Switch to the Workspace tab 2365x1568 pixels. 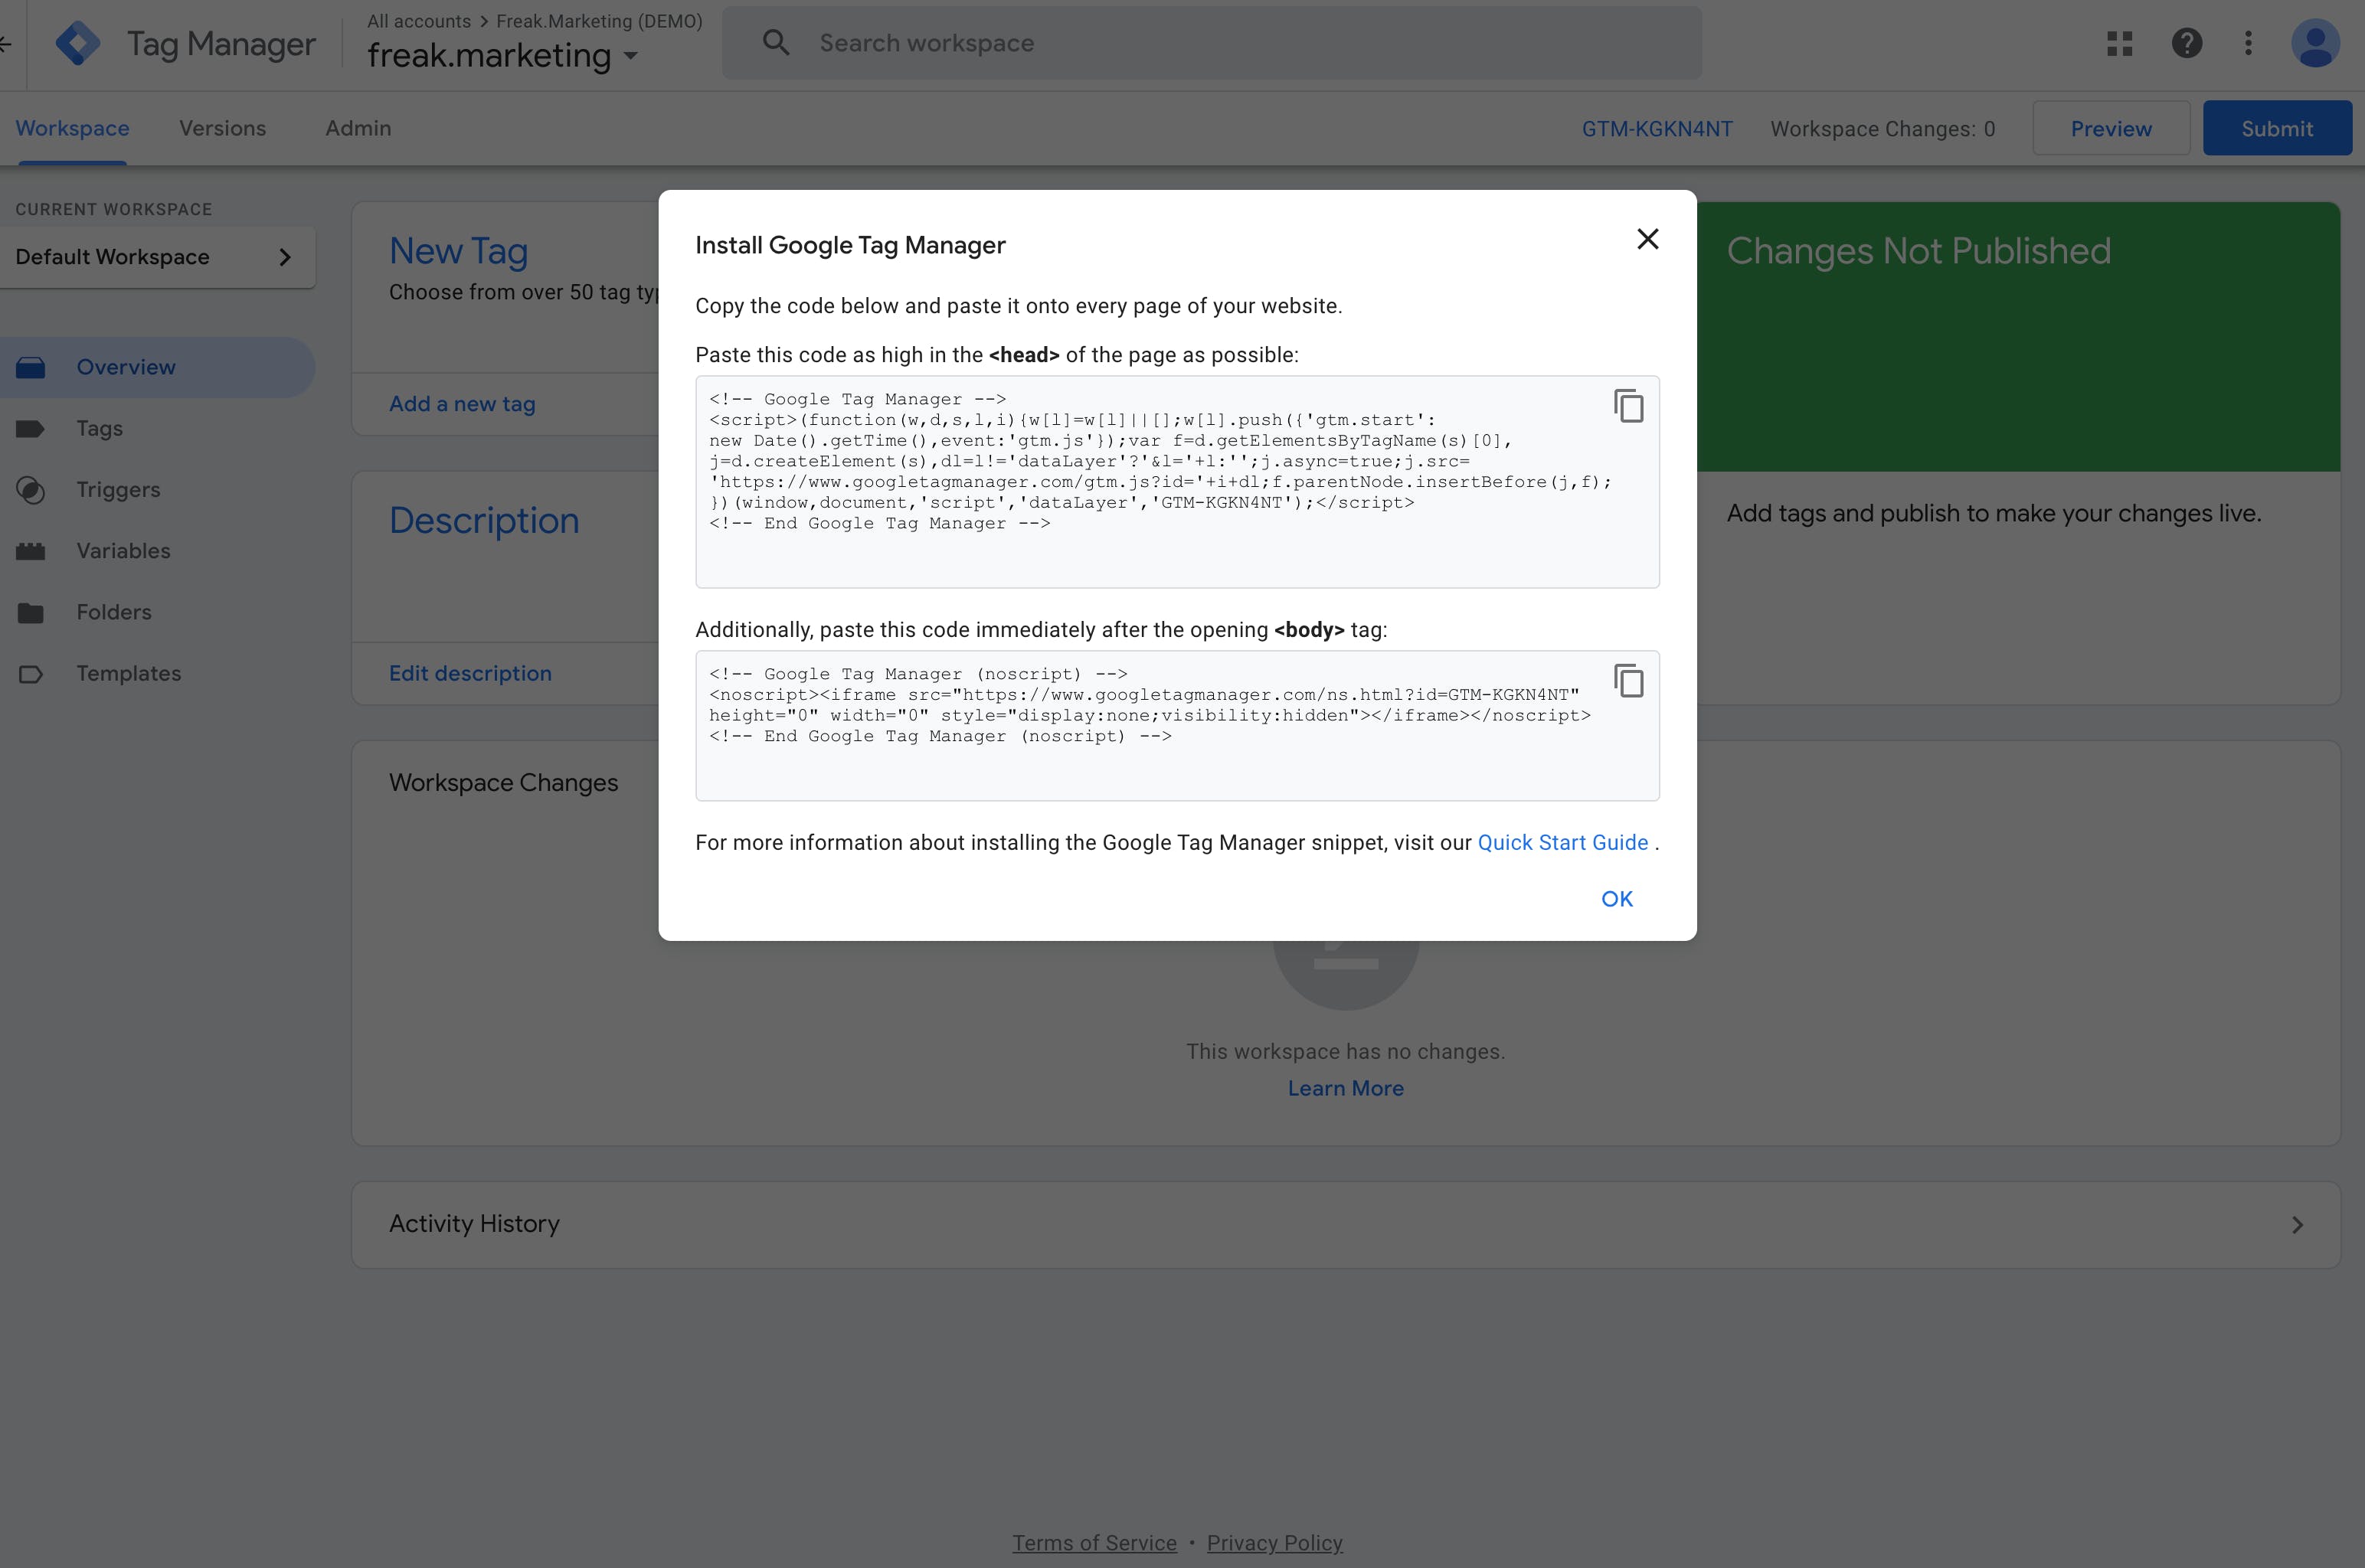pyautogui.click(x=72, y=128)
